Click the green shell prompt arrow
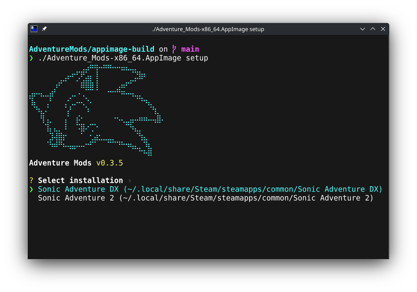The image size is (417, 292). click(31, 58)
